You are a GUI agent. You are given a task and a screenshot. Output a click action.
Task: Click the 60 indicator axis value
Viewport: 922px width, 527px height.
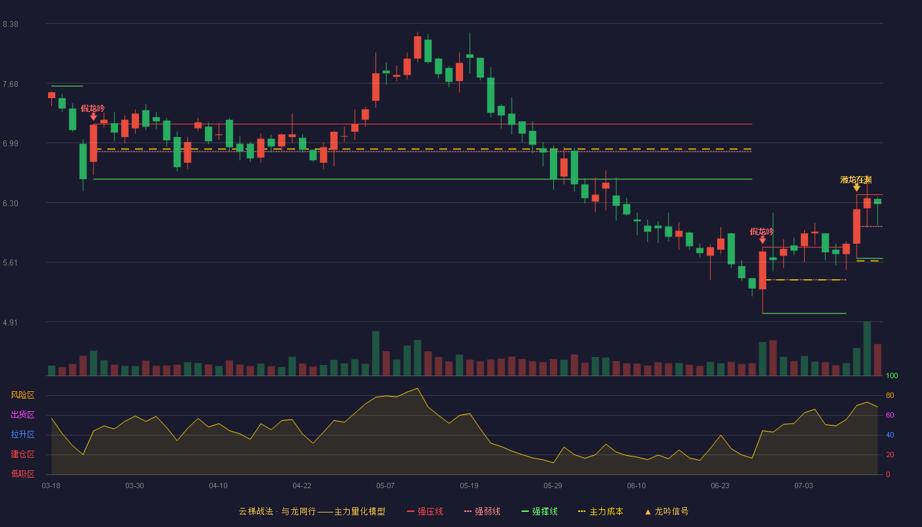point(890,416)
